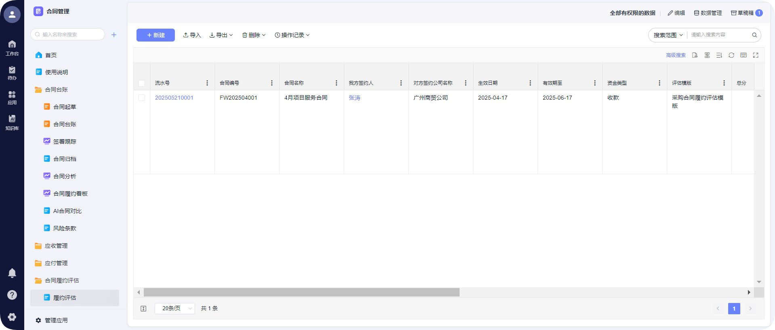Click the refresh icon in table toolbar
The height and width of the screenshot is (330, 775).
point(731,55)
